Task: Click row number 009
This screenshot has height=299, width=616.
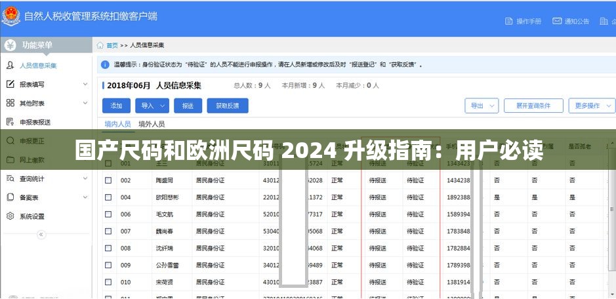Action: (x=126, y=266)
